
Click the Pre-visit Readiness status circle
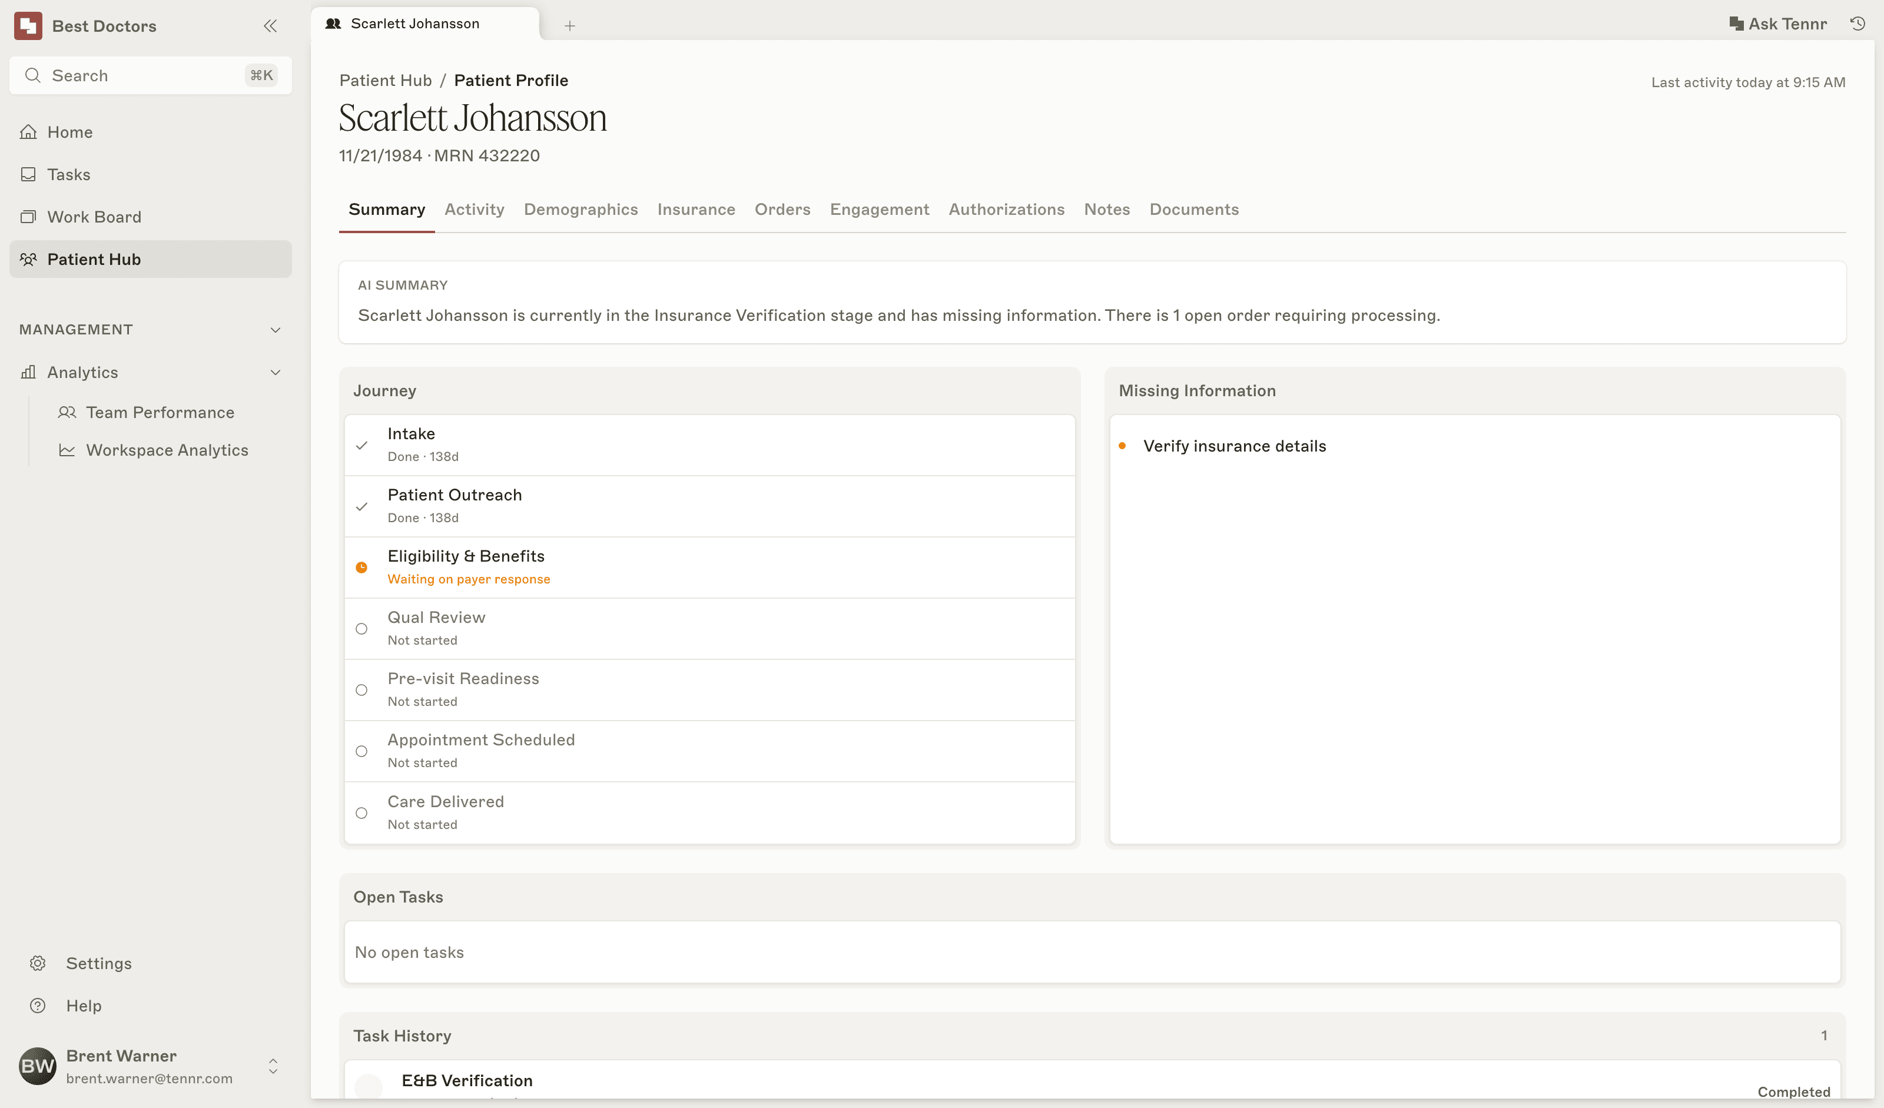tap(362, 690)
